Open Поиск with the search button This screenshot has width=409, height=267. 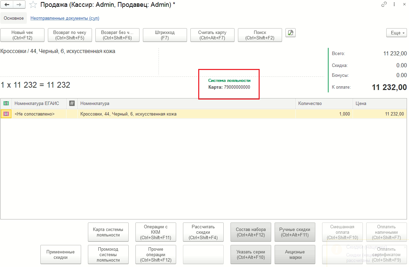(260, 35)
